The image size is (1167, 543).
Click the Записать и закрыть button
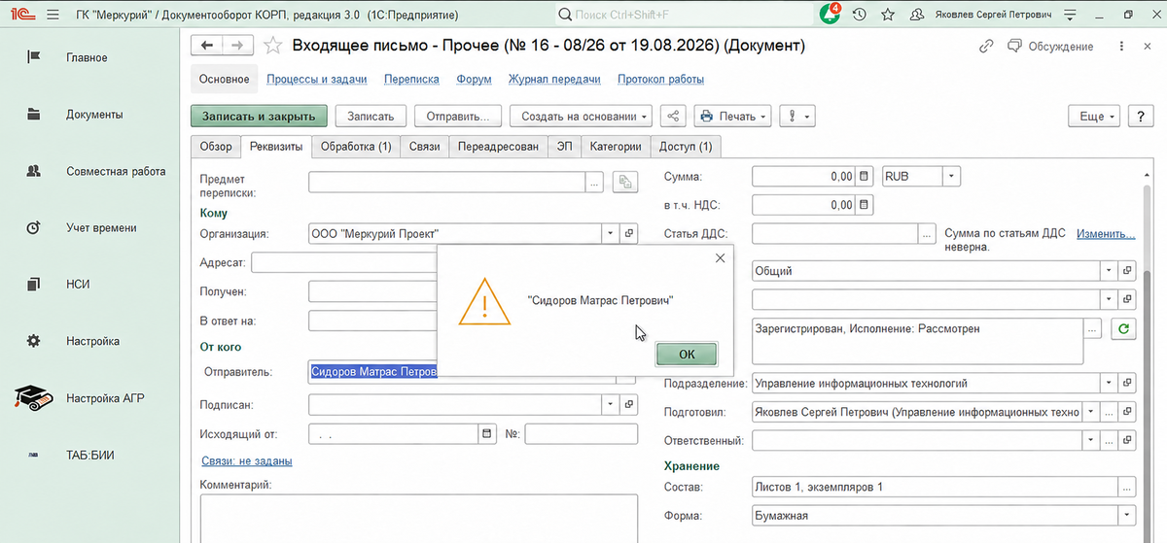[x=259, y=116]
